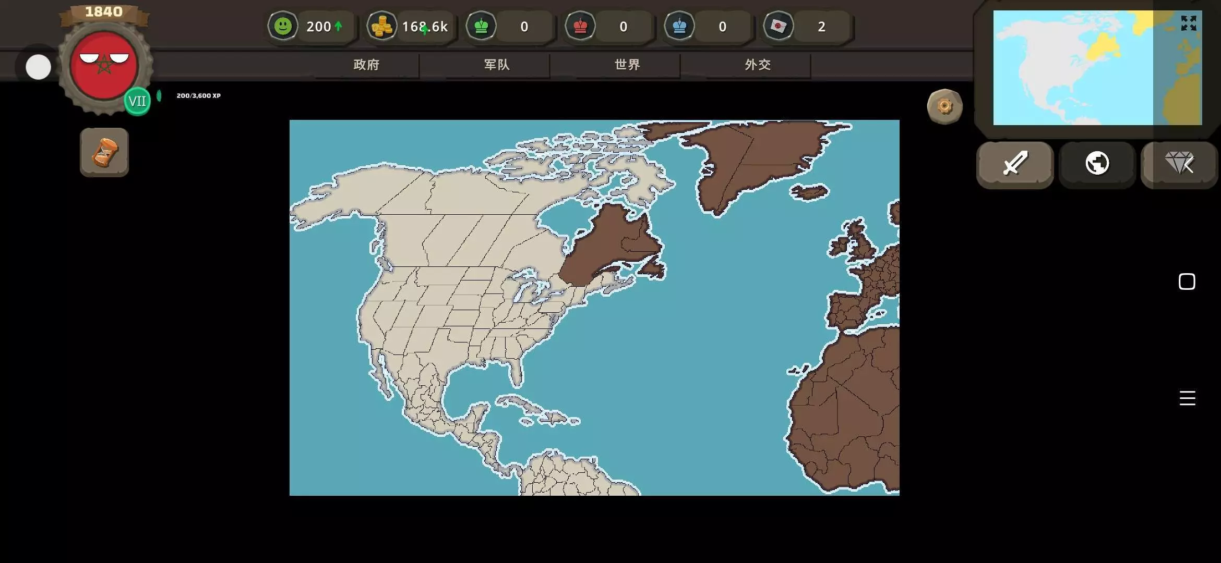The image size is (1221, 563).
Task: Open the 世界 world tab
Action: 627,65
